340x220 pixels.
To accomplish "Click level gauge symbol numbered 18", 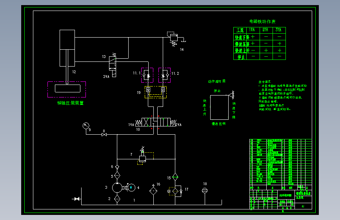I will click(205, 190).
